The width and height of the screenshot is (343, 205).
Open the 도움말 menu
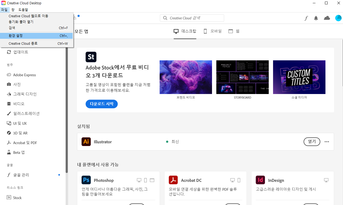click(23, 10)
